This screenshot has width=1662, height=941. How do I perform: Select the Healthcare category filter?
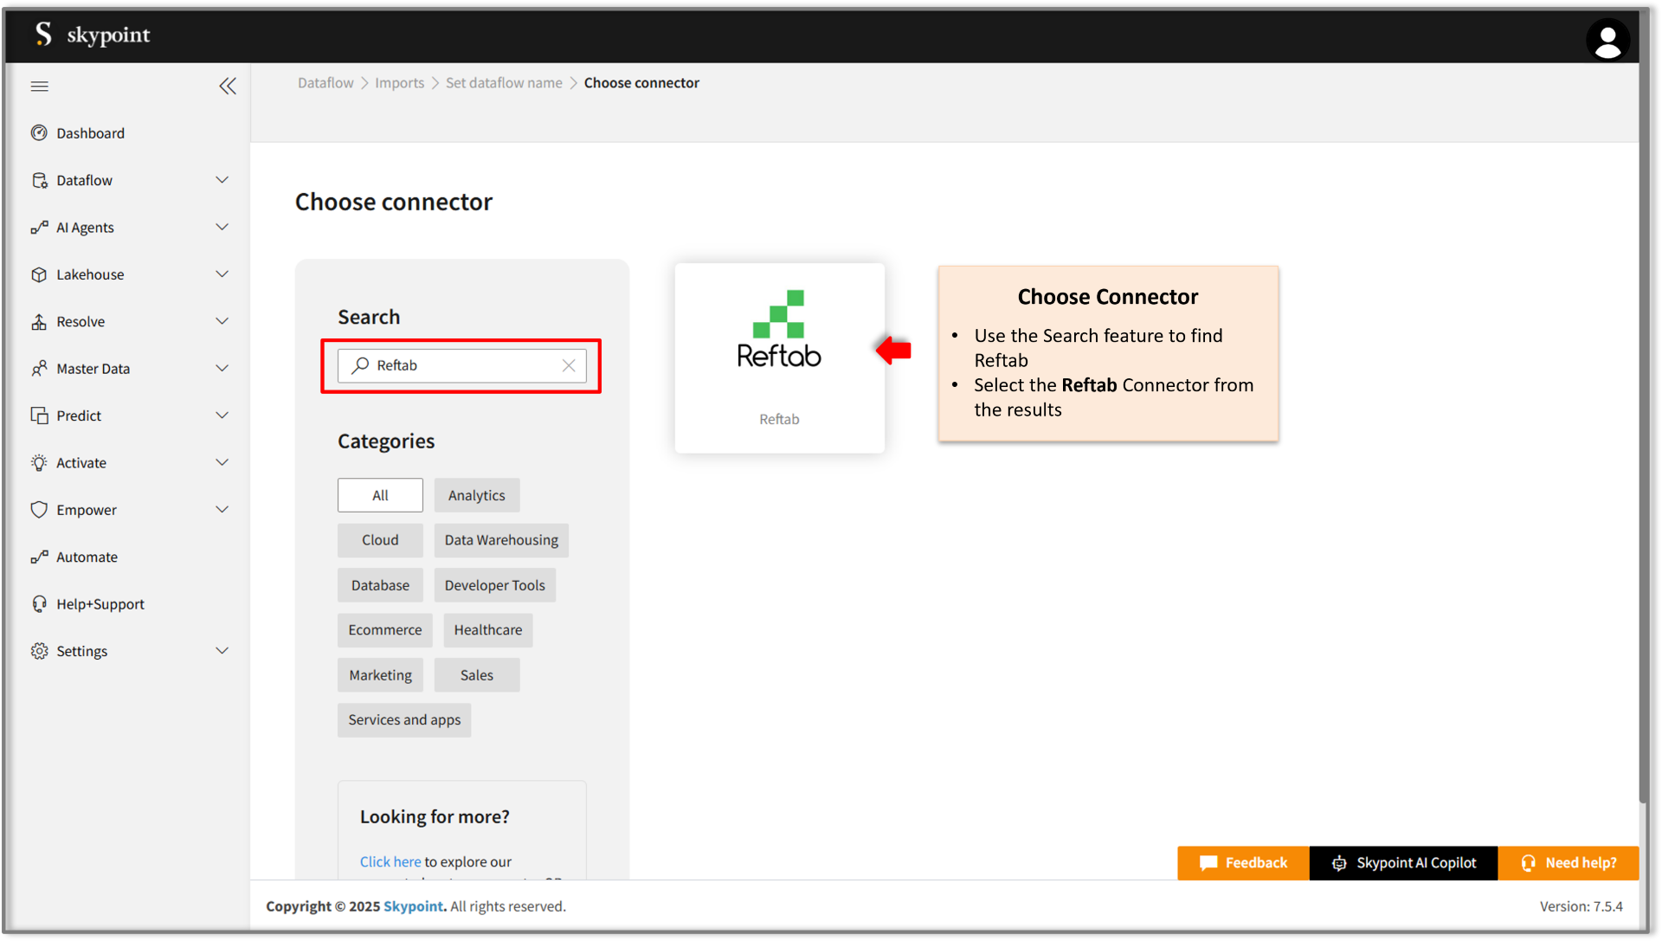tap(487, 628)
